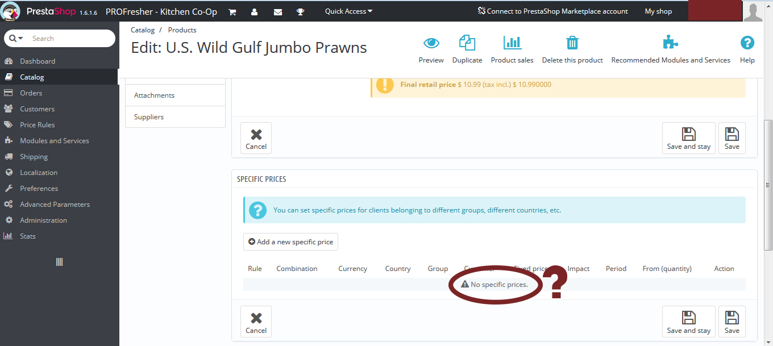773x346 pixels.
Task: Open Advanced Parameters in the sidebar
Action: pos(55,205)
